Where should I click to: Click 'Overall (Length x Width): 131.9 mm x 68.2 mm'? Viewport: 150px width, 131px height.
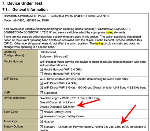click(x=69, y=98)
